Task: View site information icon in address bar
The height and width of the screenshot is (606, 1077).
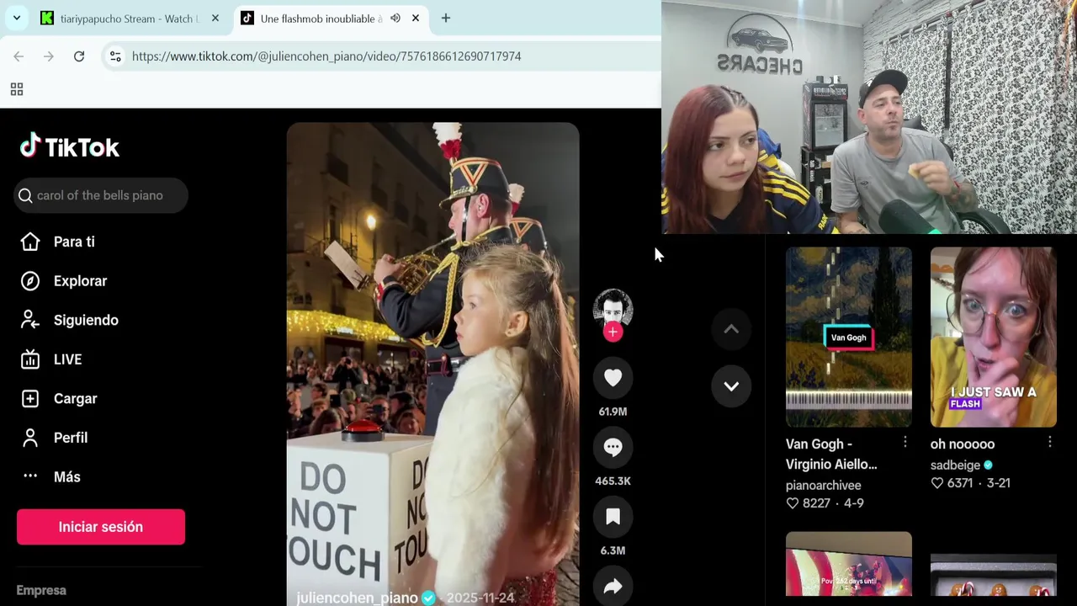Action: [115, 56]
